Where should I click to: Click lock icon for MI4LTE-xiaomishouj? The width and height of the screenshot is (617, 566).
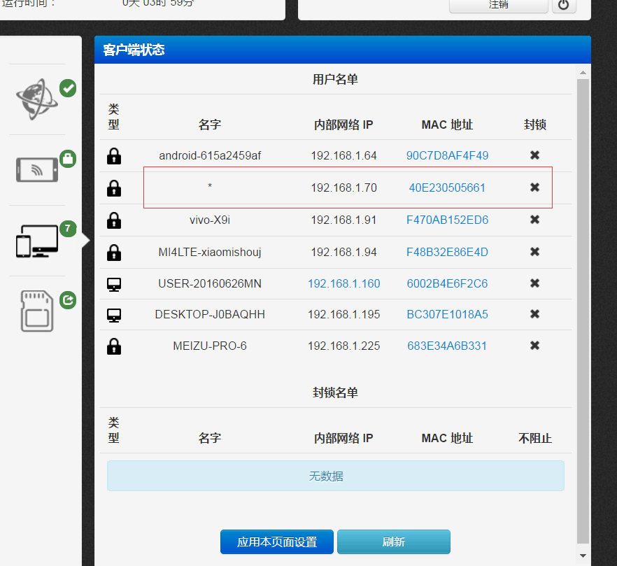click(114, 253)
